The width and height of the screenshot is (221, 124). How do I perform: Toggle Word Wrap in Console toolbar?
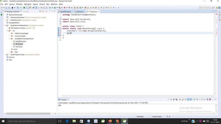tap(185, 100)
